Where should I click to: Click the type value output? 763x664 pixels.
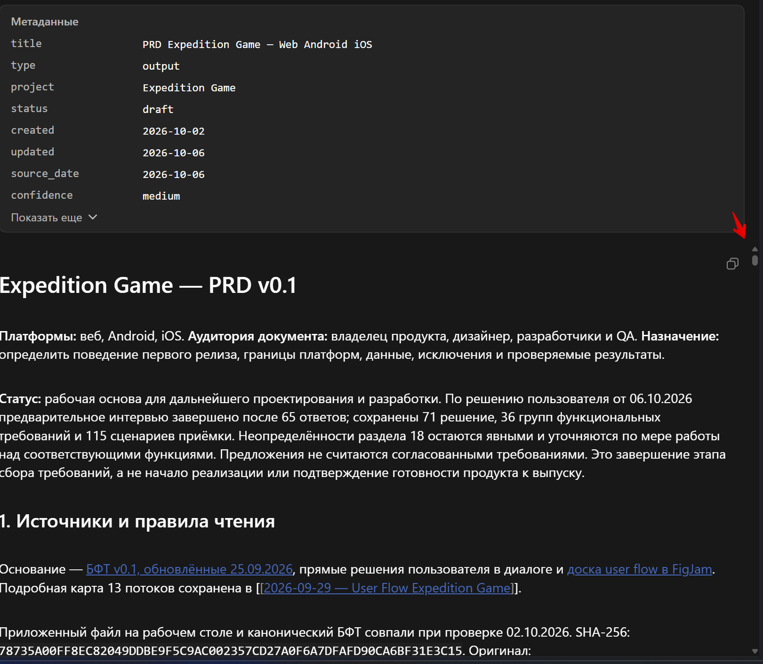click(161, 66)
